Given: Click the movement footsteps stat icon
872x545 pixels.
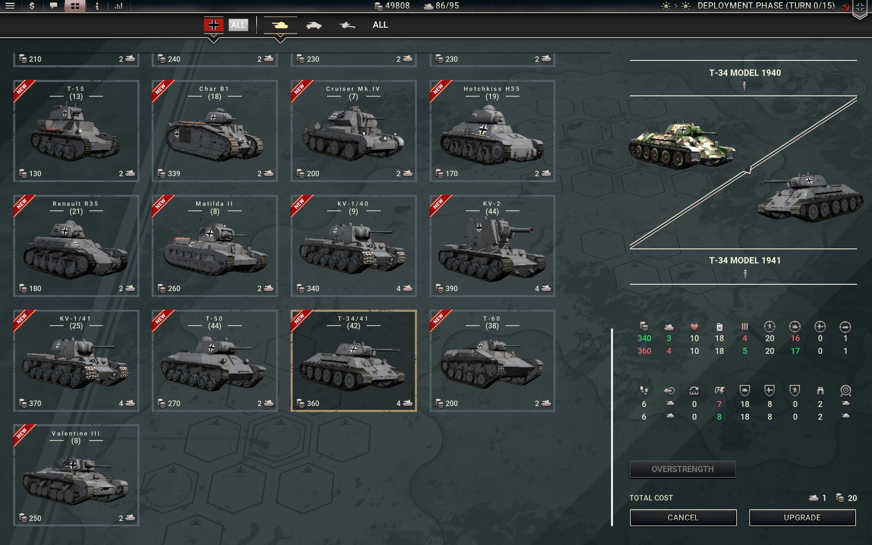Looking at the screenshot, I should (644, 391).
